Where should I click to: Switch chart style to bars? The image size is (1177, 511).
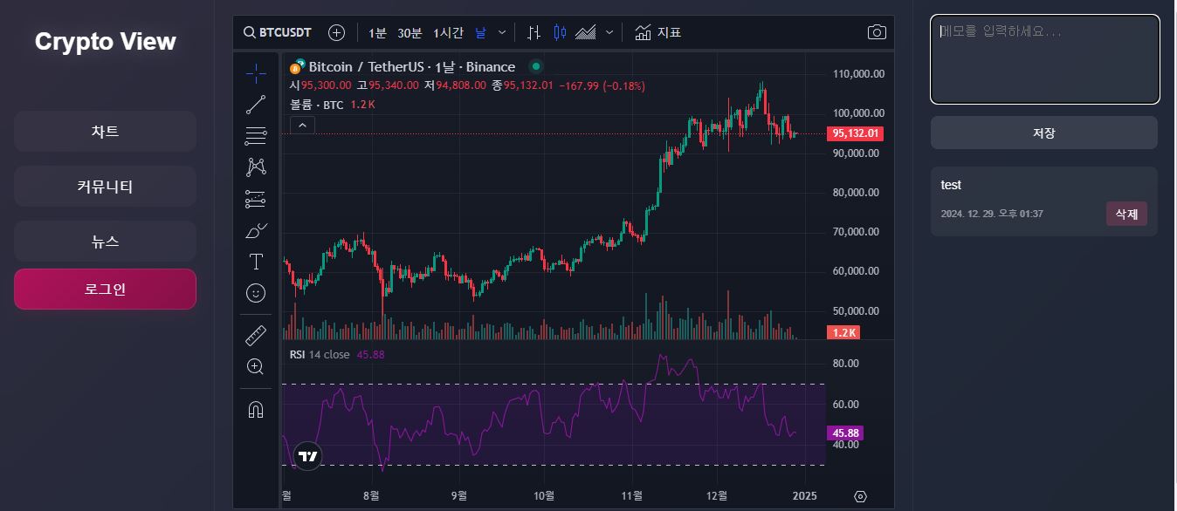click(534, 32)
